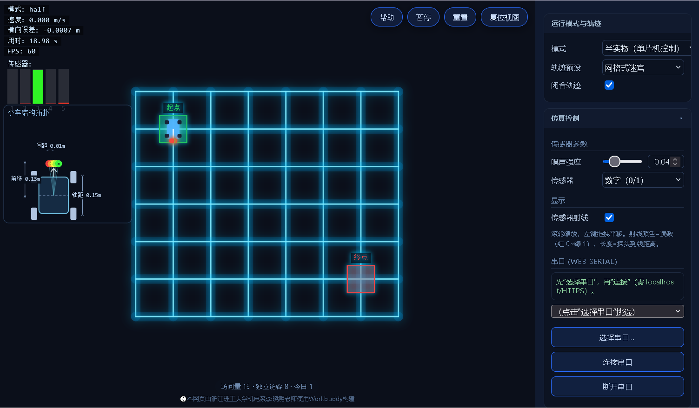This screenshot has width=699, height=408.
Task: Click the 横向误差 readout text
Action: pos(44,30)
